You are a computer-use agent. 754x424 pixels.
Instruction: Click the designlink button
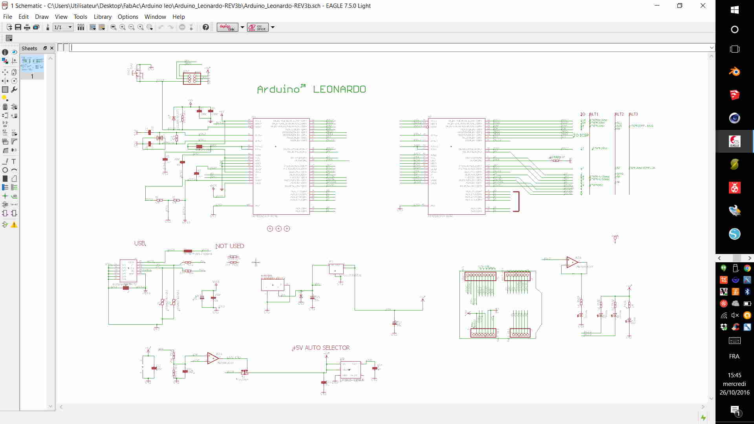tap(227, 27)
